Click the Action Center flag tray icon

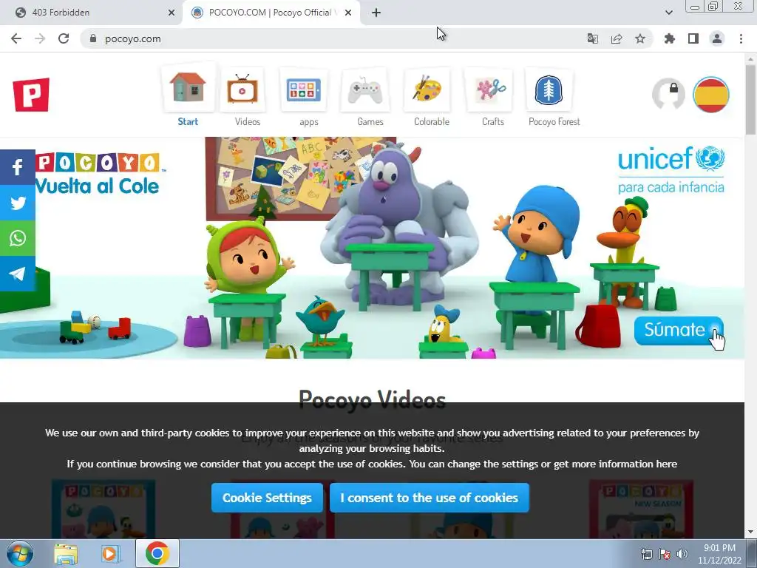coord(665,554)
